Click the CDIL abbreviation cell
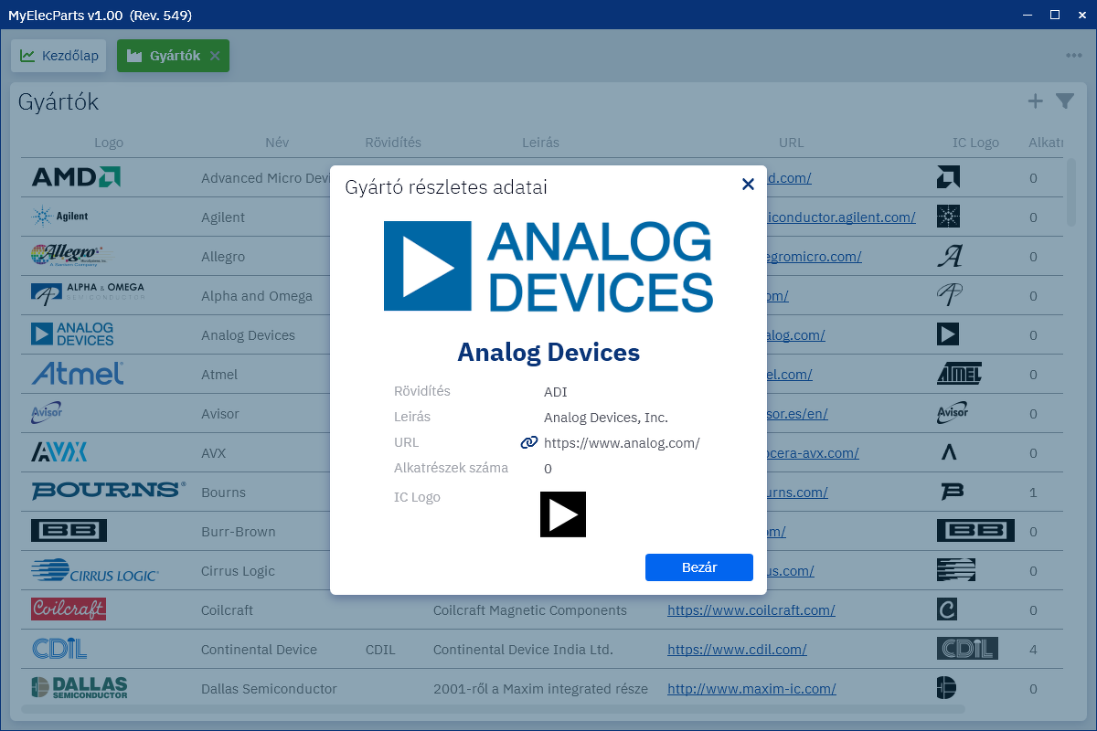This screenshot has width=1097, height=731. tap(380, 649)
